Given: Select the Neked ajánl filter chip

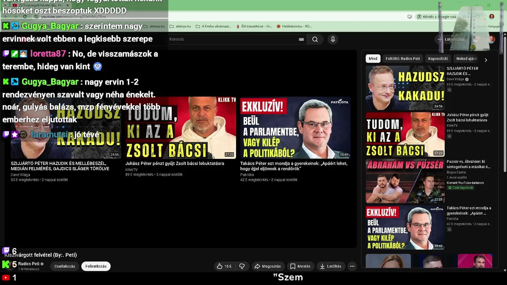Looking at the screenshot, I should point(467,59).
